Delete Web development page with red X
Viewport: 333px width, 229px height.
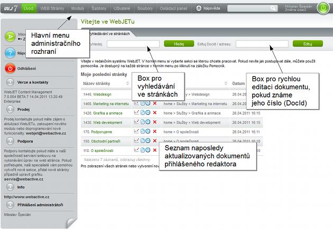[x=155, y=122]
